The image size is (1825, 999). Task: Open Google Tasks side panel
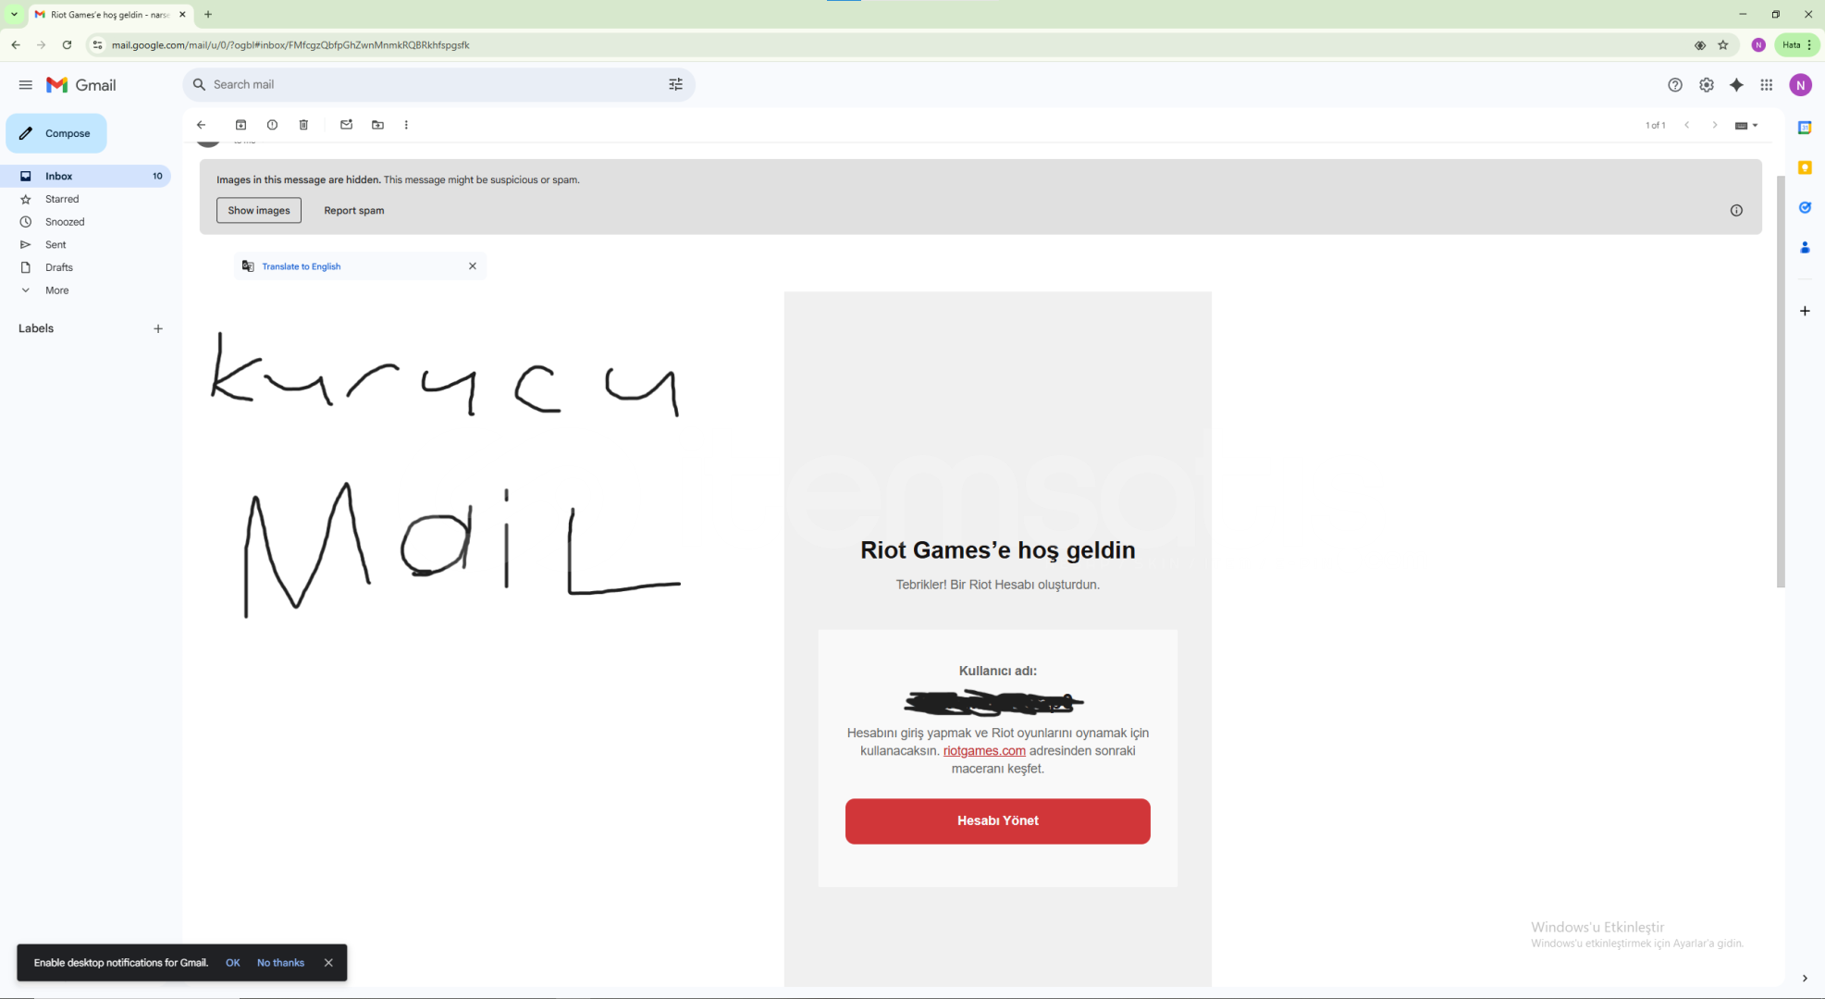1805,207
